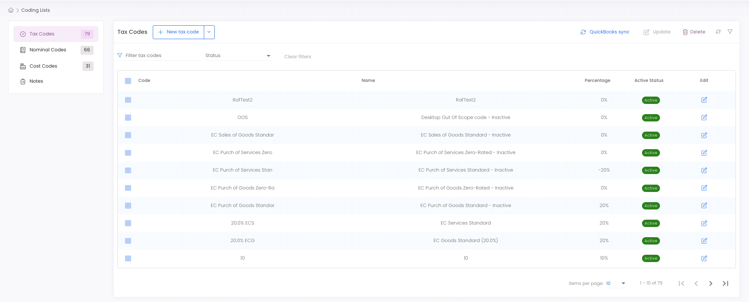The height and width of the screenshot is (302, 749).
Task: Sort by the Name column header
Action: point(368,80)
